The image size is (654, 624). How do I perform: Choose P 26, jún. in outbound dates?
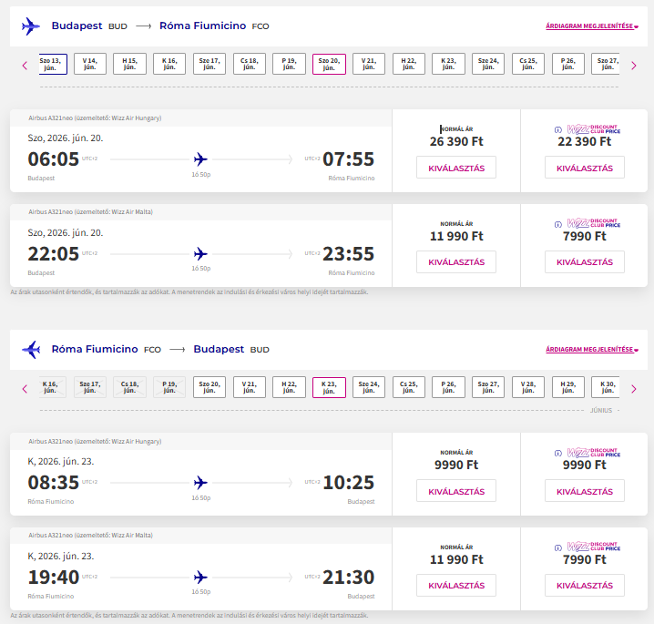(x=567, y=64)
